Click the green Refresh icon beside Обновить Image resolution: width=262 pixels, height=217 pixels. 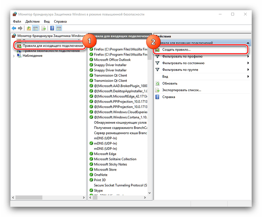coord(157,83)
